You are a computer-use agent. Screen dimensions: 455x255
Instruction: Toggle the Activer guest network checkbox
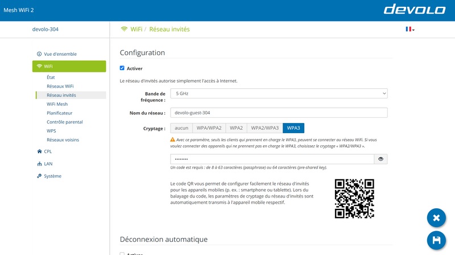pos(122,68)
